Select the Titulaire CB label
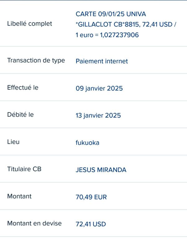This screenshot has width=187, height=249. (x=24, y=169)
